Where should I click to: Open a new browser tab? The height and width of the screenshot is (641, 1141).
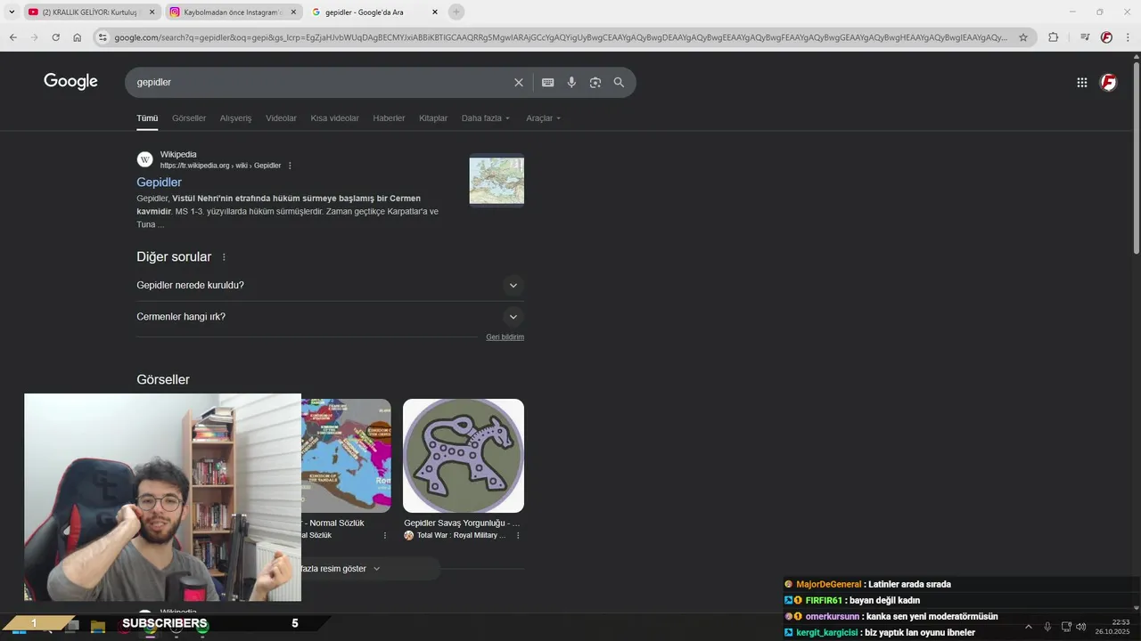tap(456, 12)
